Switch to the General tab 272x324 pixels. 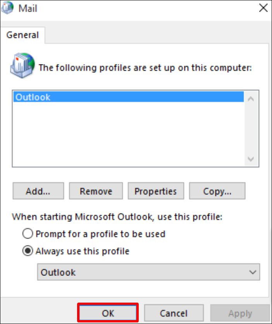(x=22, y=35)
